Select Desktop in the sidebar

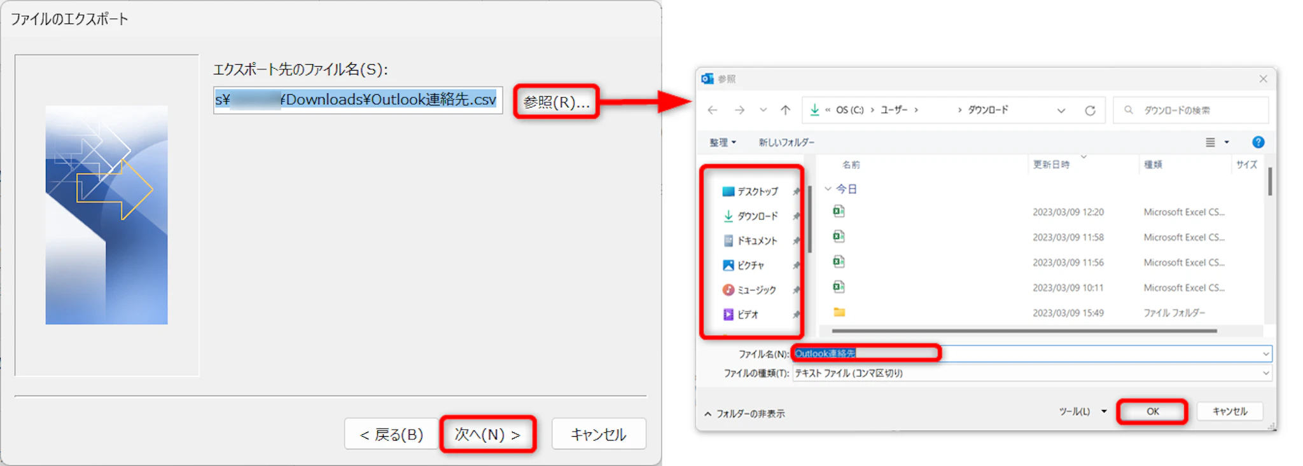[757, 191]
